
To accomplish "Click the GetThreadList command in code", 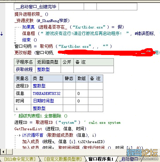I will (x=28, y=129).
